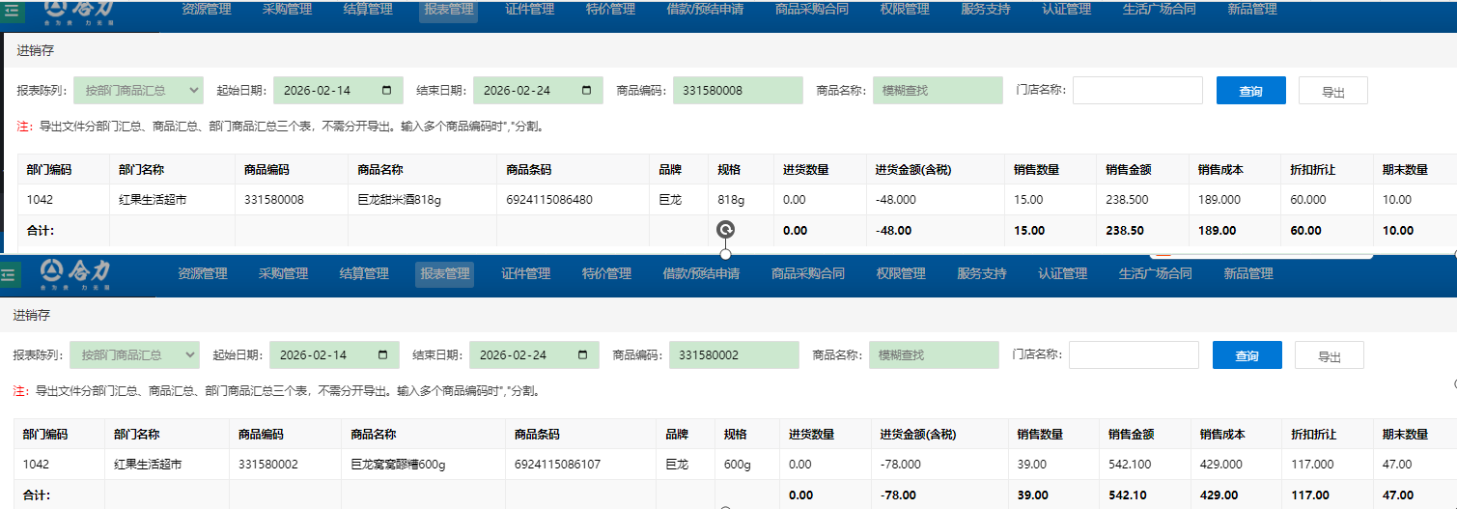The width and height of the screenshot is (1457, 509).
Task: Open 生活广场合同 in the lower navigation bar
Action: [x=1155, y=274]
